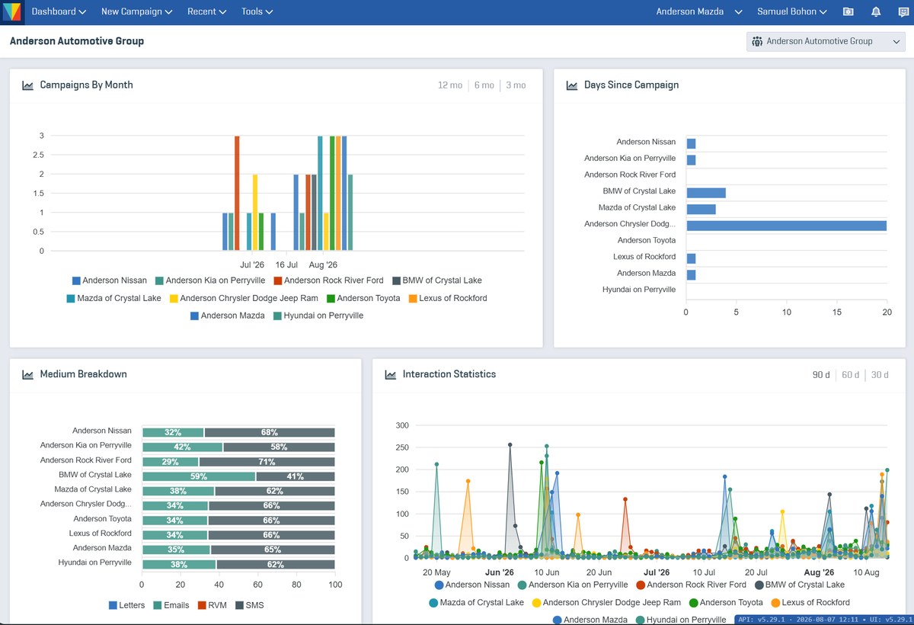914x625 pixels.
Task: Click the Days Since Campaign panel title
Action: pyautogui.click(x=631, y=85)
